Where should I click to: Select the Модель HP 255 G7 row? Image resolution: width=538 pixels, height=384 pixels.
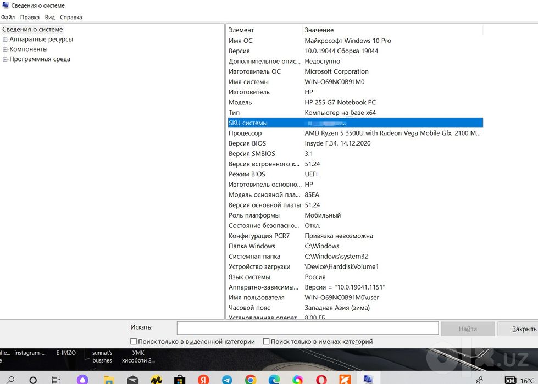(355, 103)
